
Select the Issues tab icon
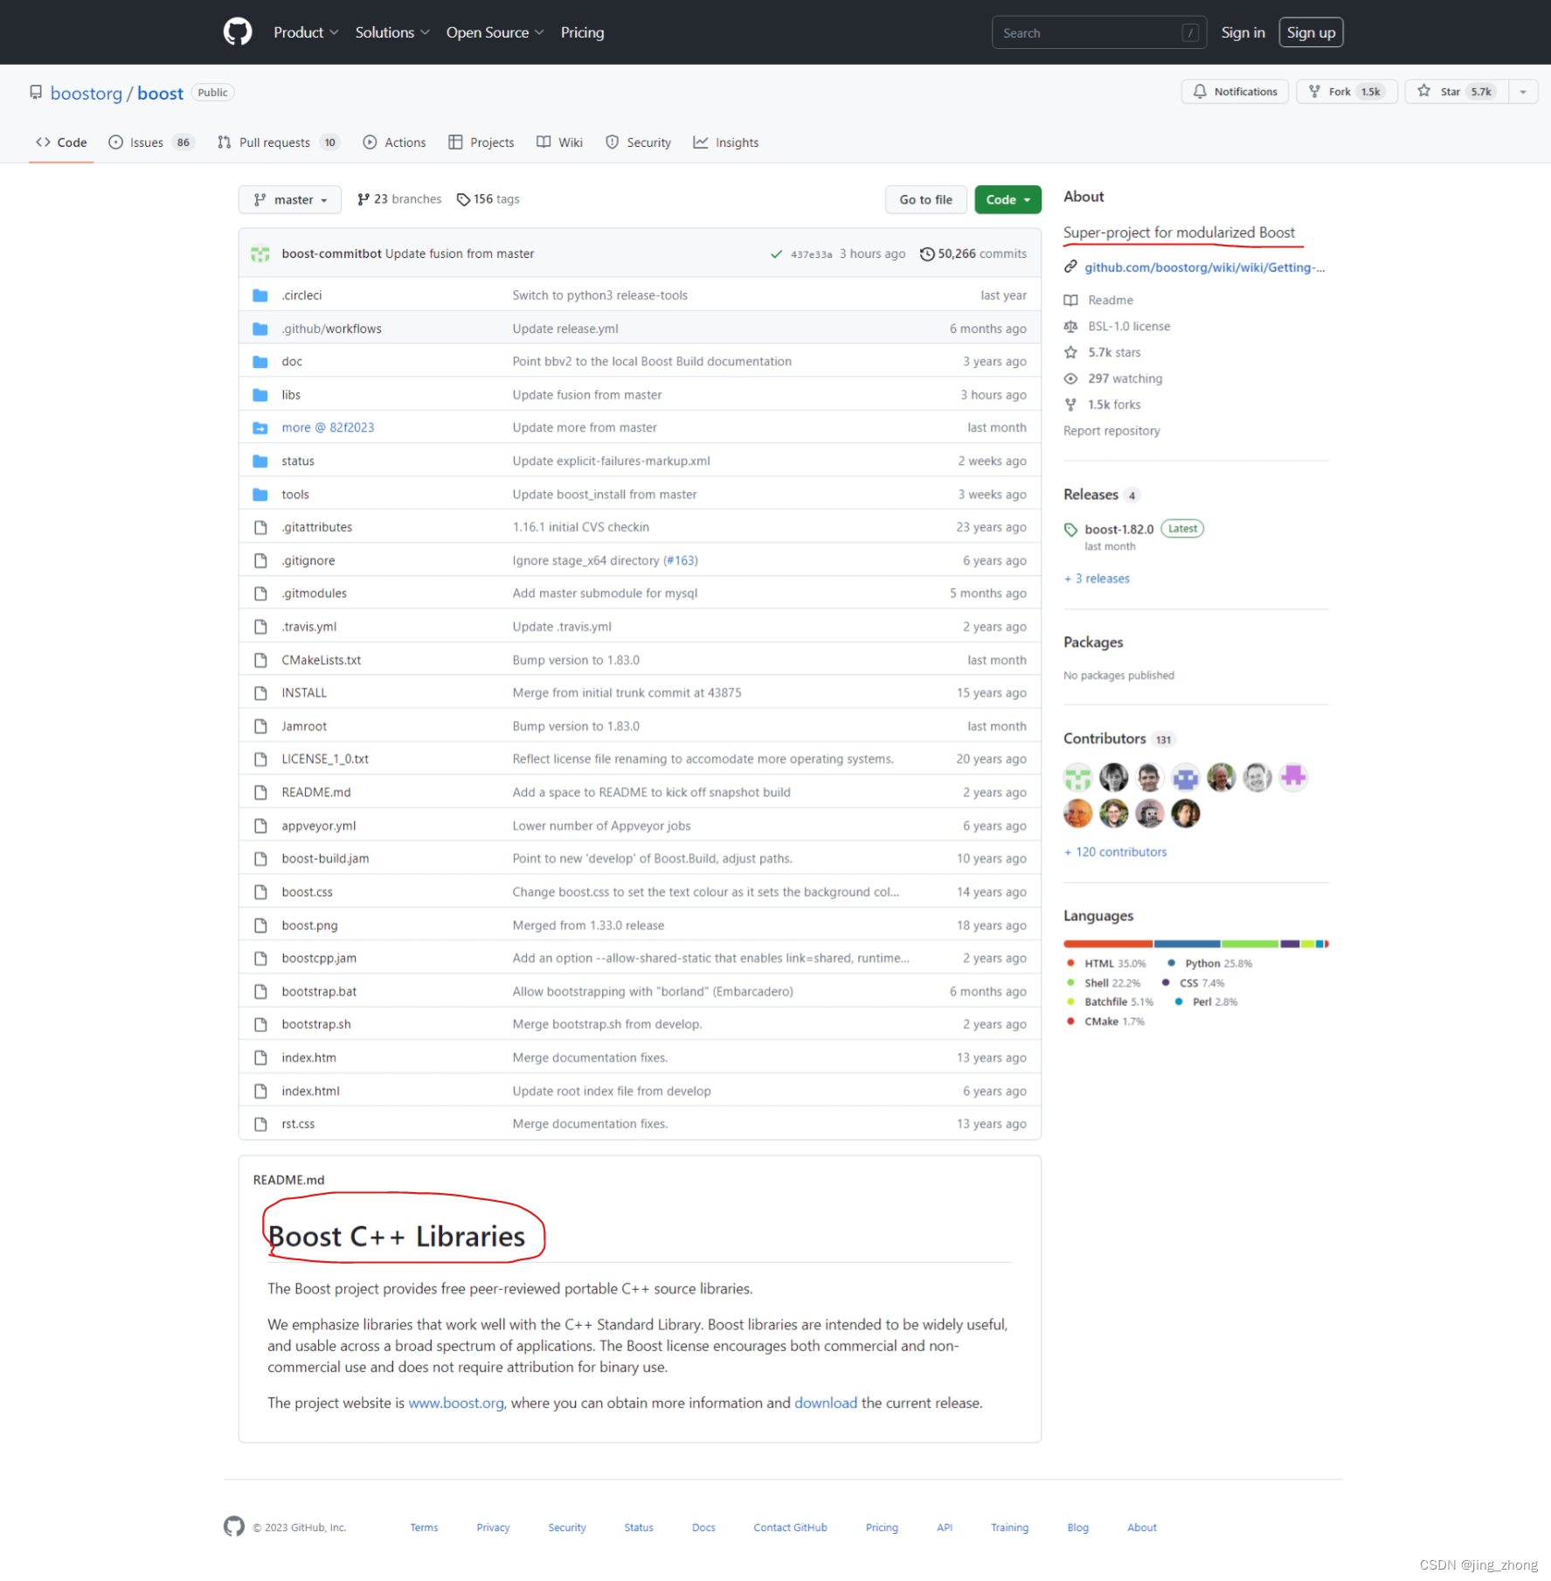pyautogui.click(x=115, y=142)
